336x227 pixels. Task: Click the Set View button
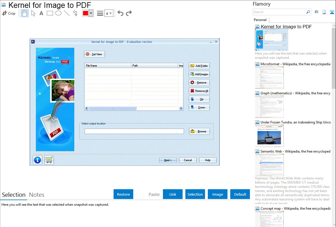pyautogui.click(x=95, y=54)
